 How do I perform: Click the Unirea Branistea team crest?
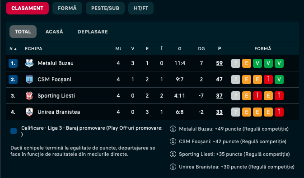pyautogui.click(x=29, y=112)
